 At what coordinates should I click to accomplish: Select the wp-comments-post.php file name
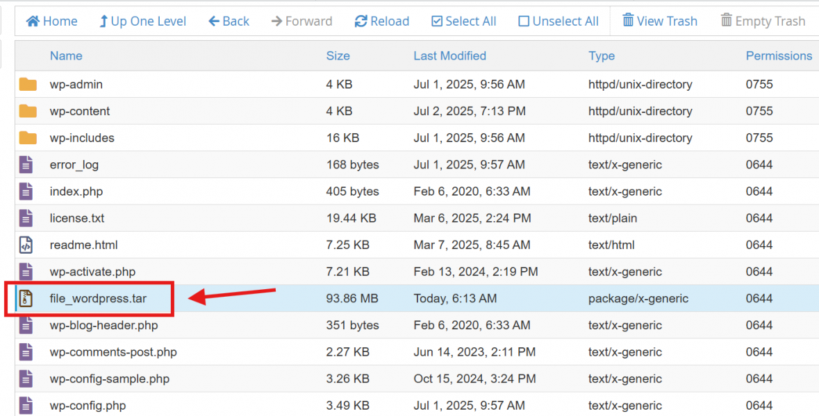click(113, 352)
